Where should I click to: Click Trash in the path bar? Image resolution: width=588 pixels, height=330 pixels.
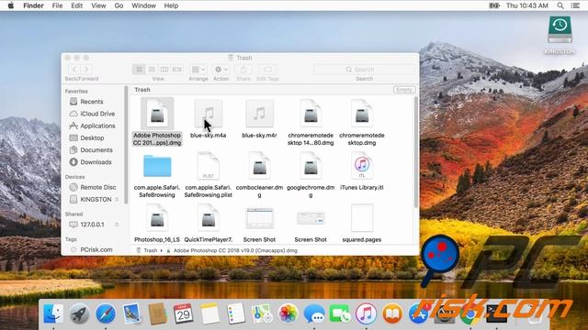150,250
